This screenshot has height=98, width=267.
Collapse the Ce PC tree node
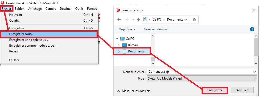point(117,39)
